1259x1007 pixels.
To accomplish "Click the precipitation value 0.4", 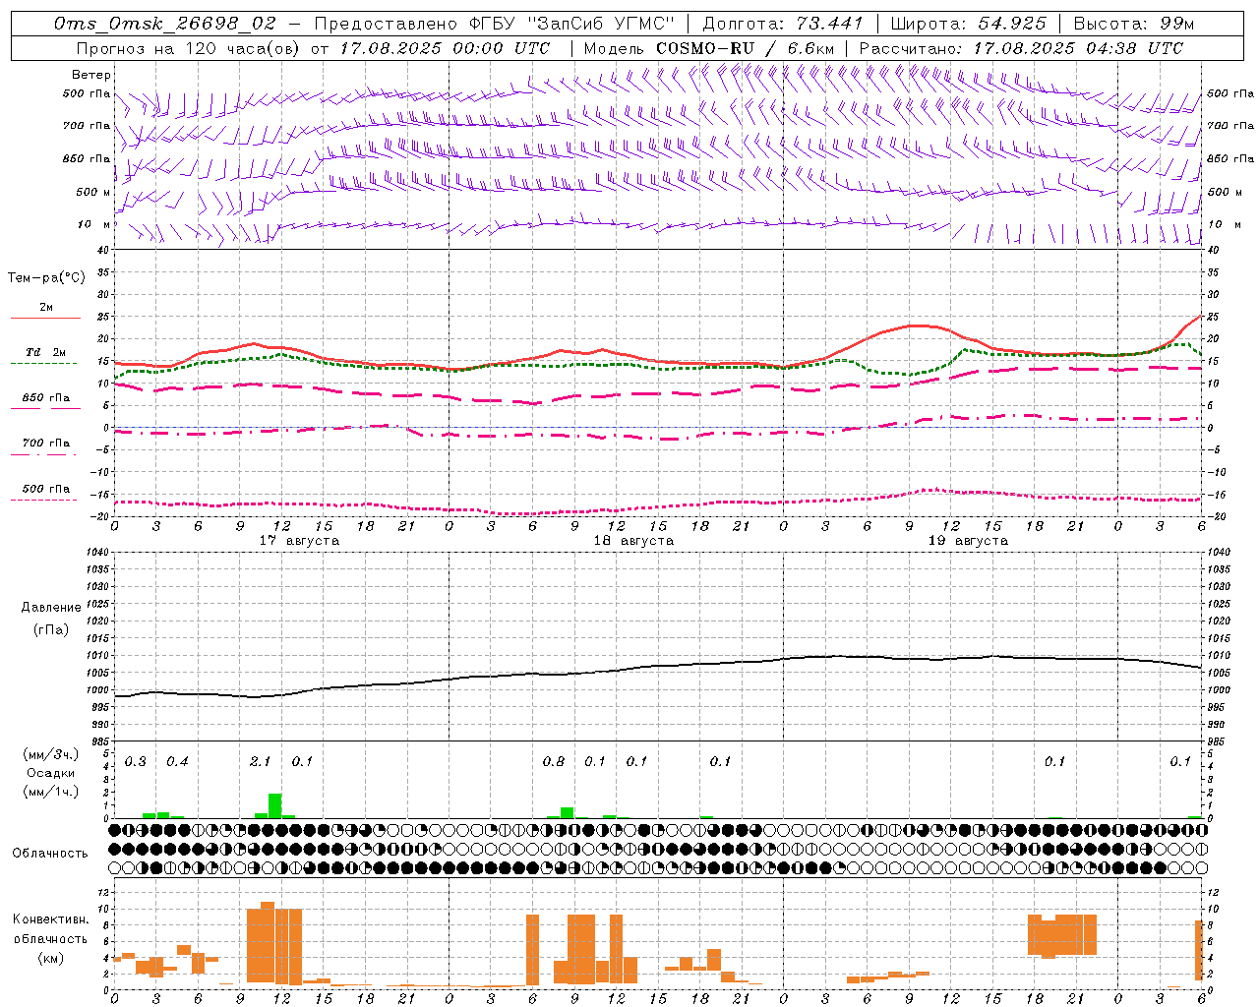I will pyautogui.click(x=177, y=761).
